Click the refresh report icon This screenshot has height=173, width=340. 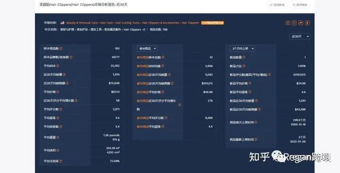288,23
